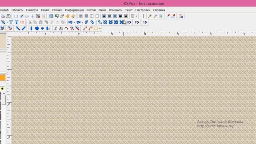Select the rectangle selection tool
The image size is (256, 144).
16,16
